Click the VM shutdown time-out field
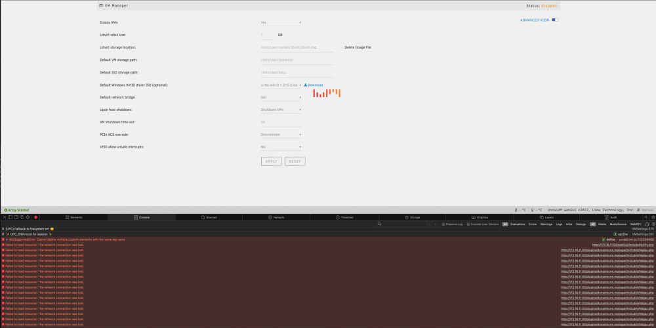656x328 pixels. coord(281,122)
